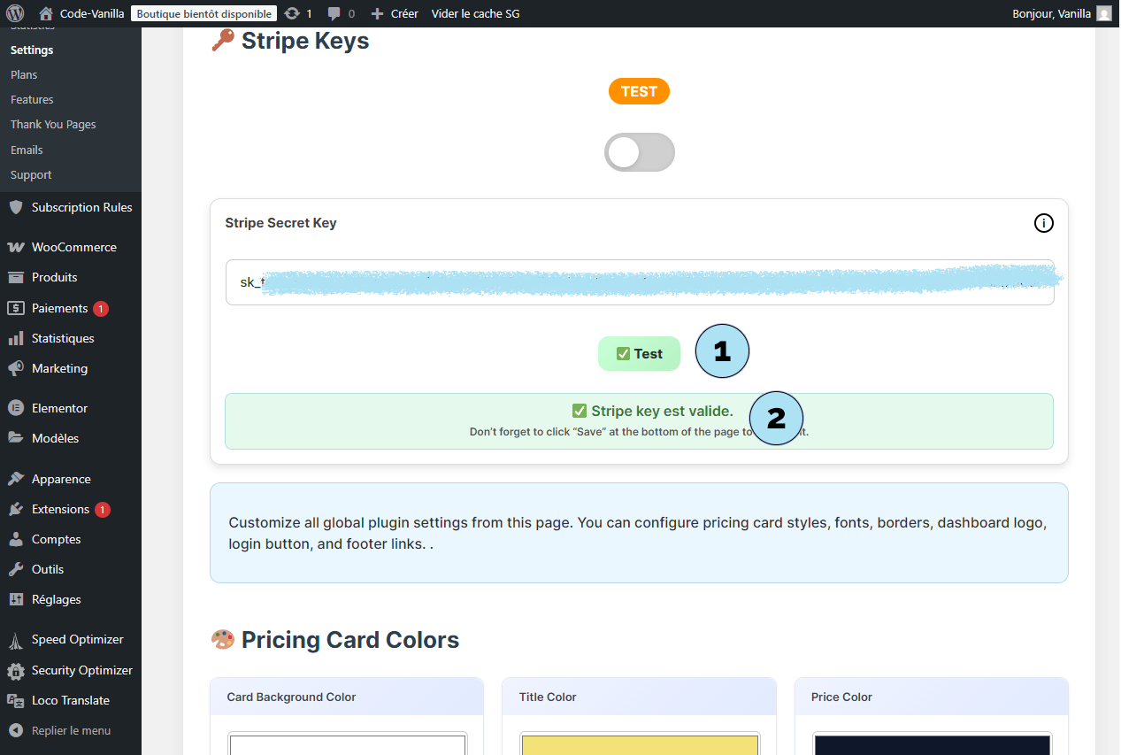Click the Stripe Secret Key input field
1121x755 pixels.
639,282
